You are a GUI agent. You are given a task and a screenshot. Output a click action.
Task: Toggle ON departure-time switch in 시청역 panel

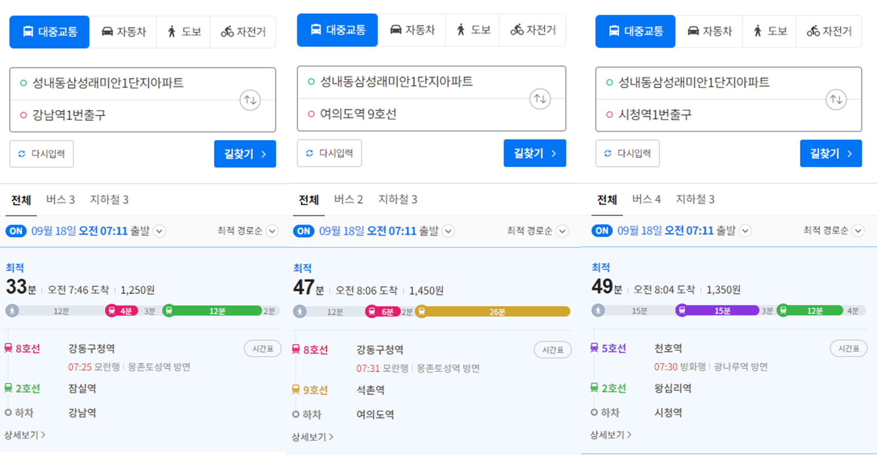click(x=602, y=231)
